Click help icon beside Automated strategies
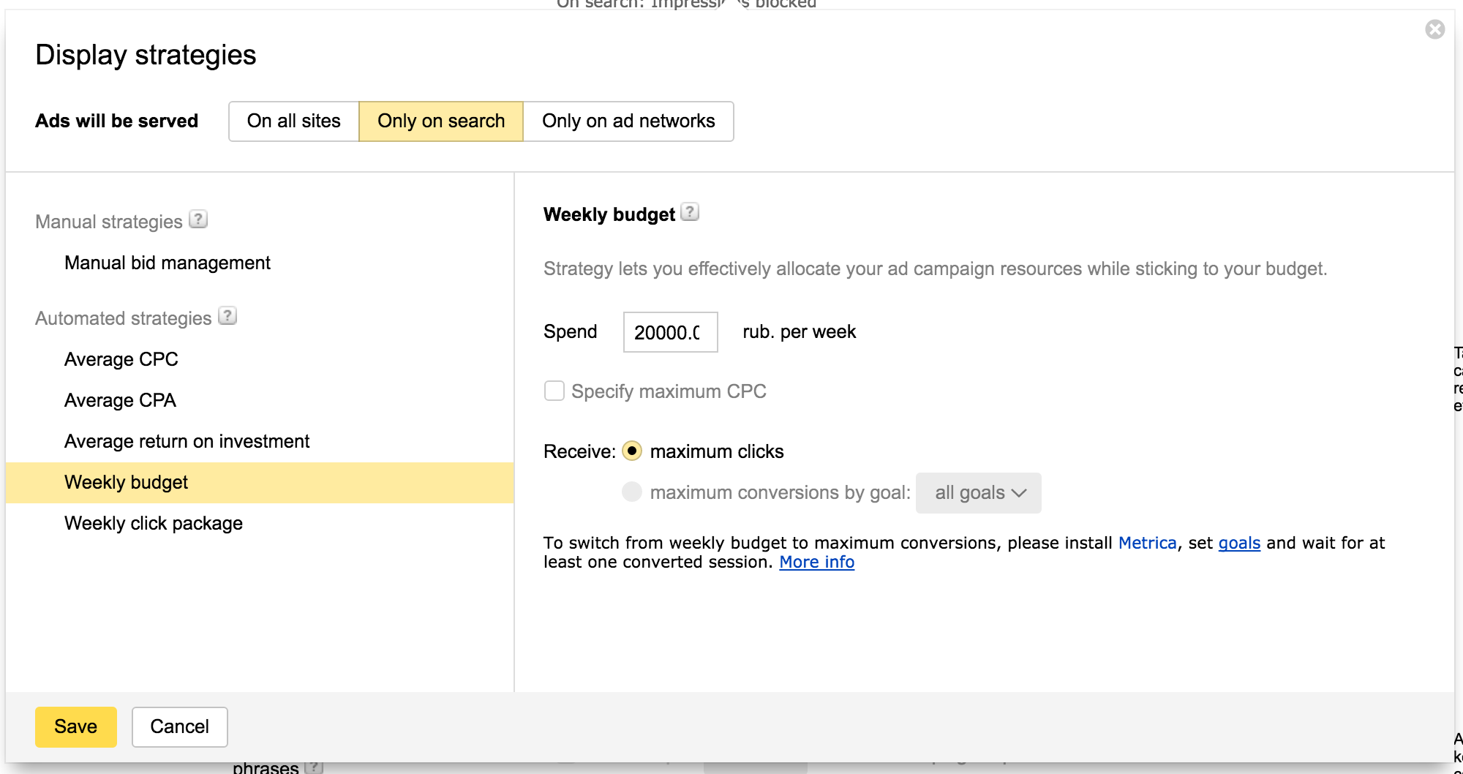Viewport: 1463px width, 774px height. click(x=227, y=316)
